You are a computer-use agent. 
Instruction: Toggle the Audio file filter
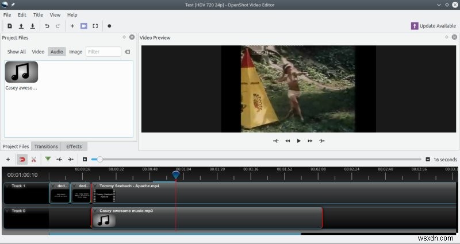(56, 52)
